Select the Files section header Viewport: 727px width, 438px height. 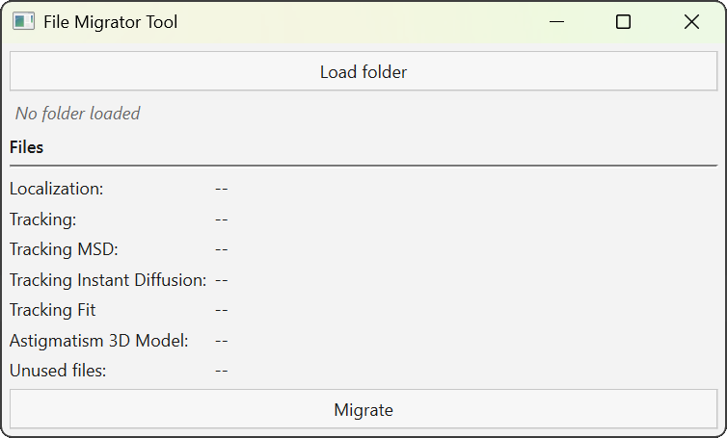27,148
